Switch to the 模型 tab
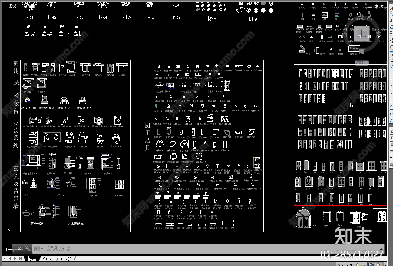The image size is (393, 266). [x=32, y=259]
